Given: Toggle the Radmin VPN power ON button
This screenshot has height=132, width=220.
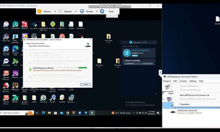Looking at the screenshot, I should tap(127, 53).
